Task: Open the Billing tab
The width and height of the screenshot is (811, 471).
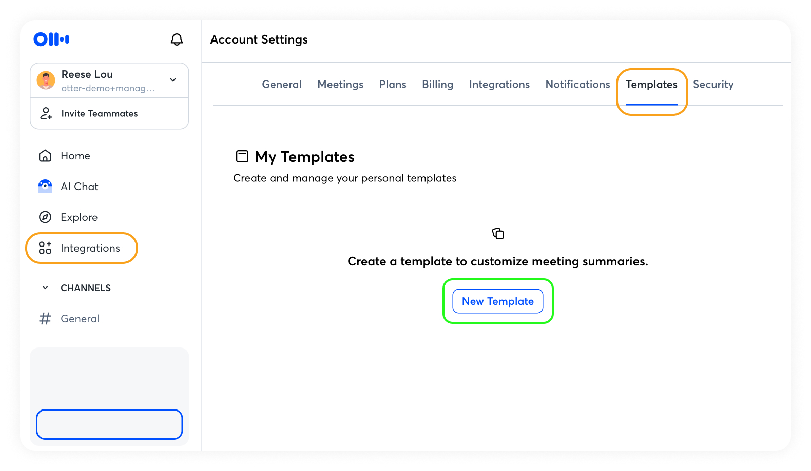Action: click(437, 85)
